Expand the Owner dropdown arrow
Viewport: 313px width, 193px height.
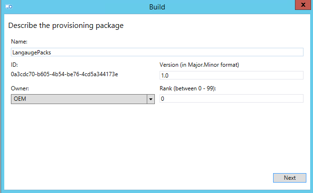coord(151,99)
